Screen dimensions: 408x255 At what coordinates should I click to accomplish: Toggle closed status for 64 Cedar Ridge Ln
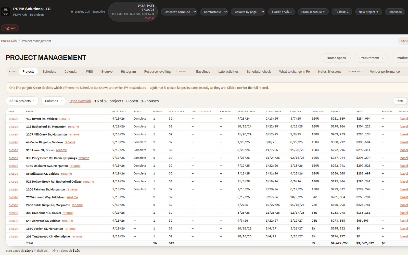pyautogui.click(x=14, y=142)
